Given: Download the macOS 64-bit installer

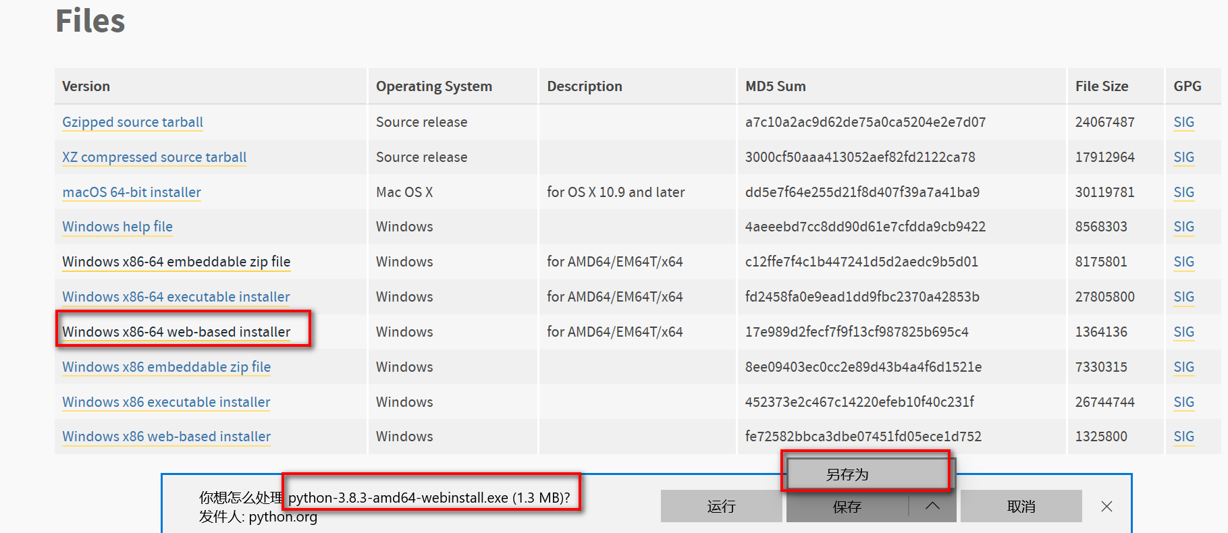Looking at the screenshot, I should (132, 192).
